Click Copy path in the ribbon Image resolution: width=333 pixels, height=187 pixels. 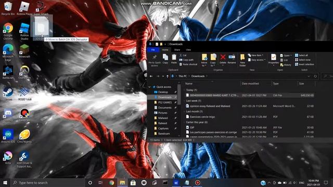(x=186, y=60)
